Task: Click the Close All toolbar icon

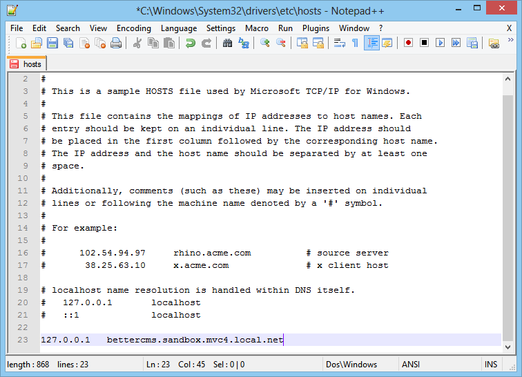Action: point(100,43)
